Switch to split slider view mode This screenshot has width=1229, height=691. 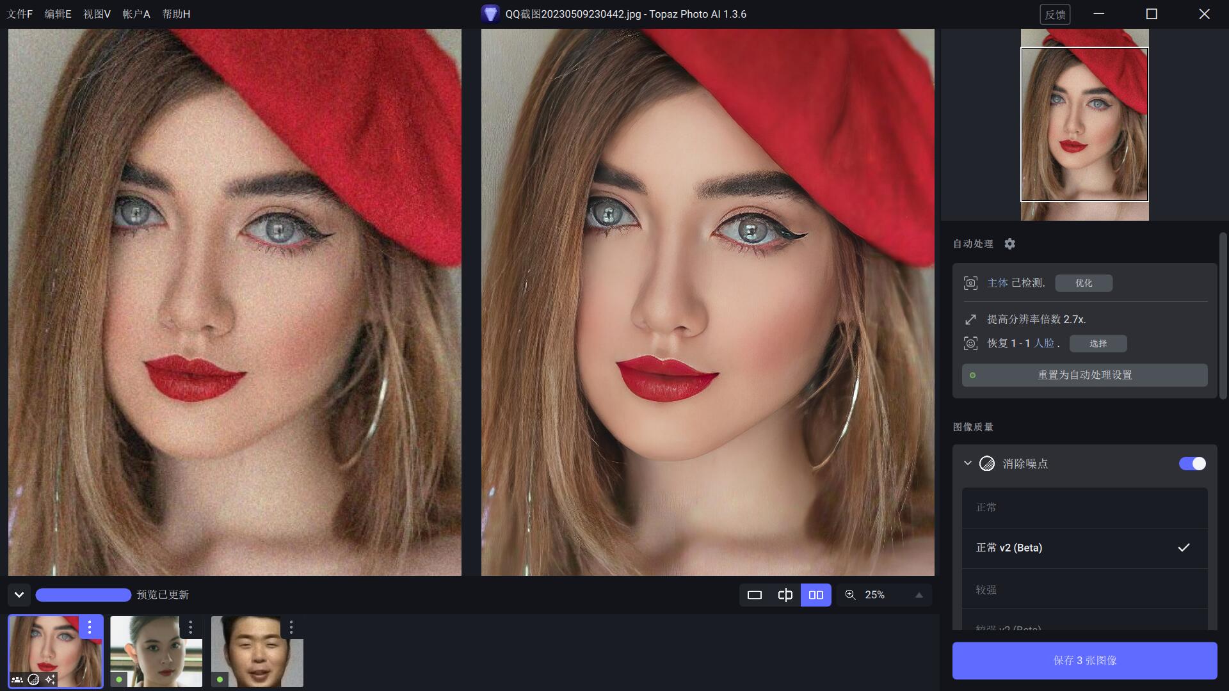point(785,595)
